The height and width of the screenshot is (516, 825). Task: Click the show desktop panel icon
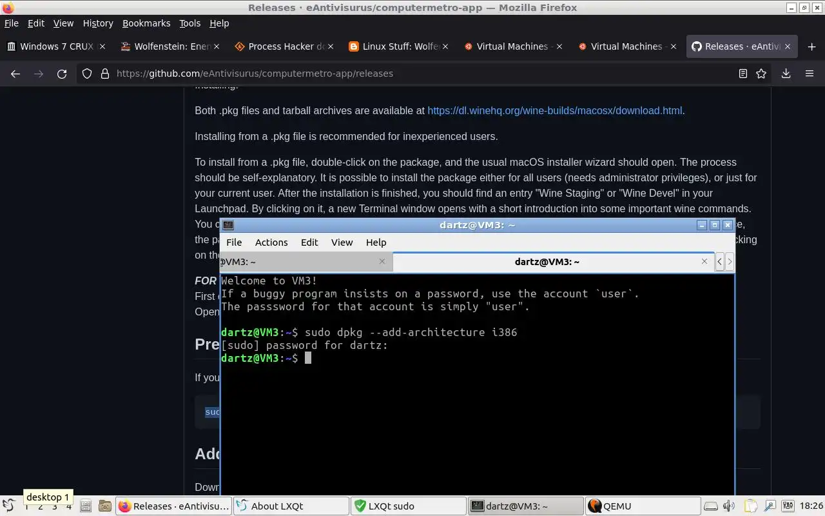click(86, 506)
